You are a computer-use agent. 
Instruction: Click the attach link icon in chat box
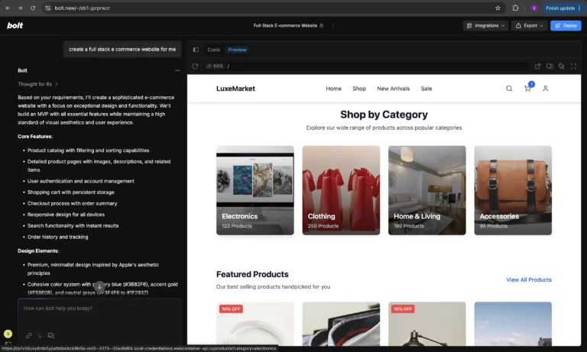pos(28,335)
